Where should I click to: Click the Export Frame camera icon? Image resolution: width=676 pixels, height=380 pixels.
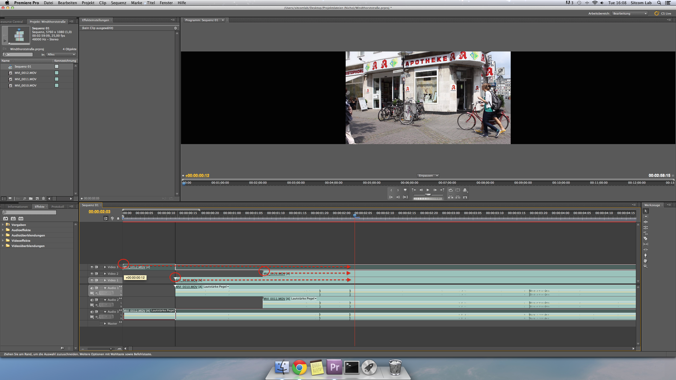[465, 197]
